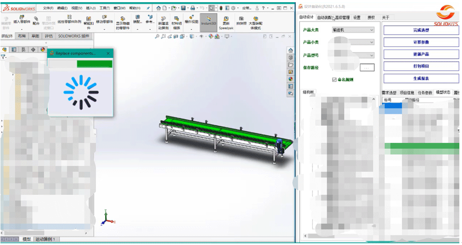This screenshot has width=462, height=245.
Task: Click the SOLIDWORKS Resources home icon
Action: (290, 50)
